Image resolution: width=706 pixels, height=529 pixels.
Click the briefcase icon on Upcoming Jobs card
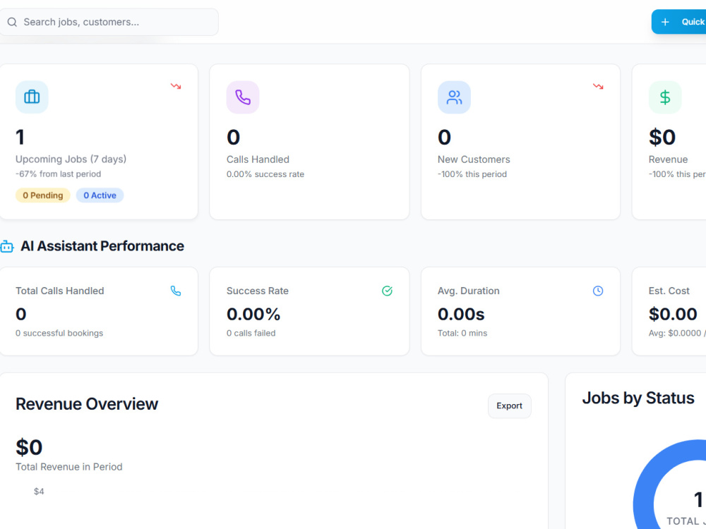click(32, 97)
